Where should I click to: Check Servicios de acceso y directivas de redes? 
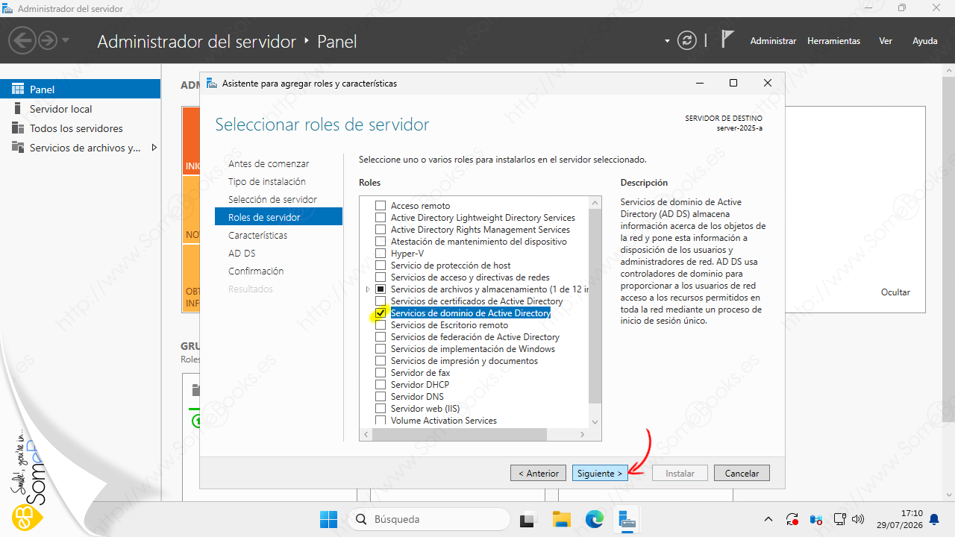point(381,277)
